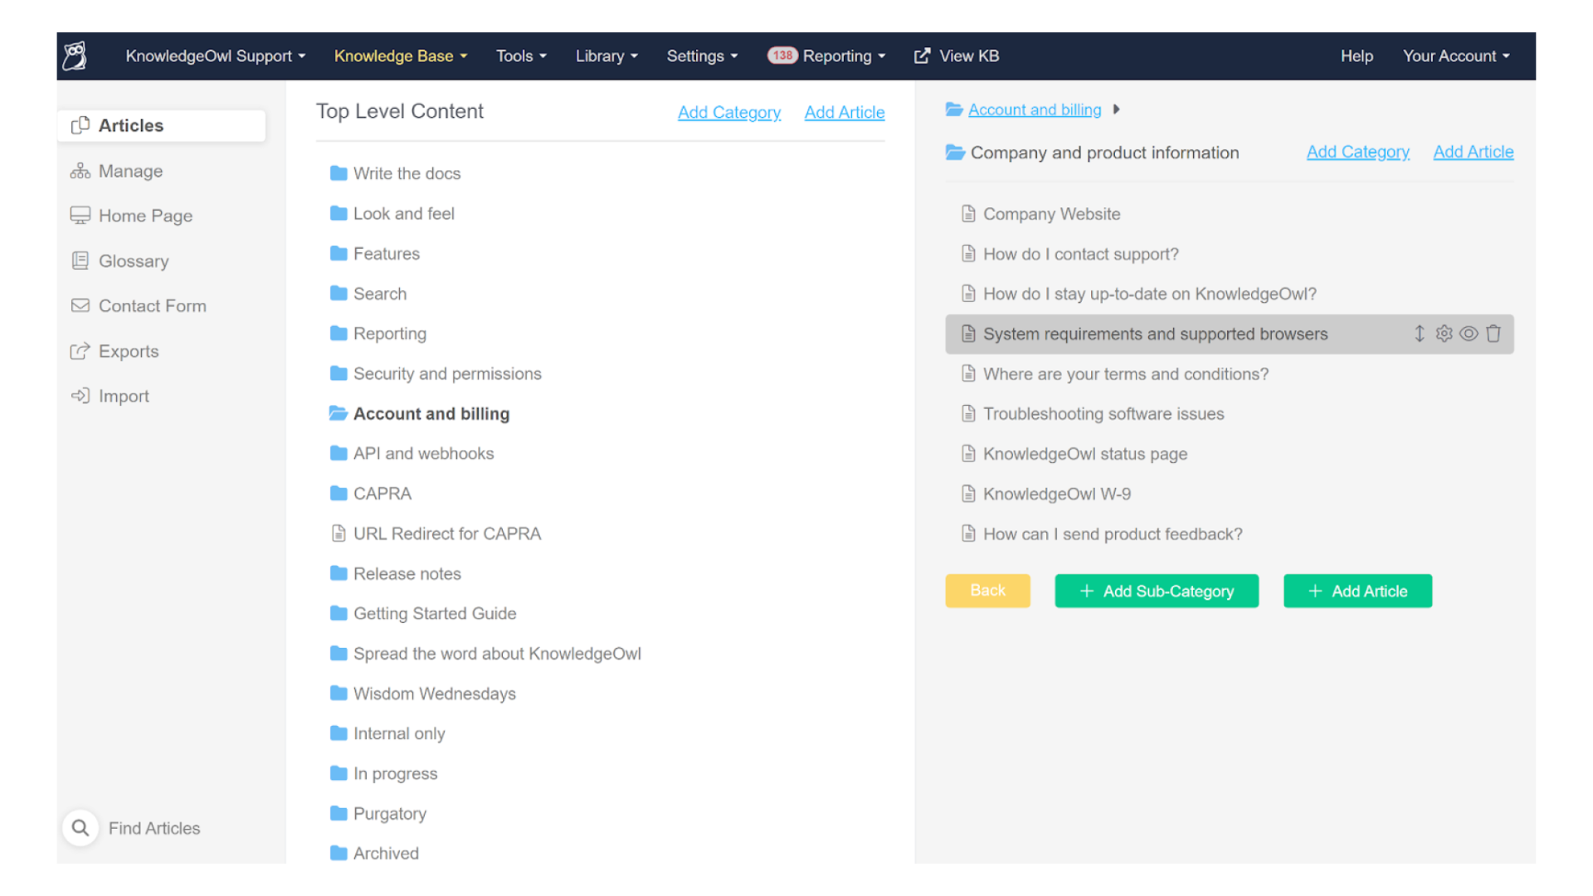Screen dimensions: 1593x896
Task: Click the Wisdom Wednesdays folder icon
Action: click(x=339, y=693)
